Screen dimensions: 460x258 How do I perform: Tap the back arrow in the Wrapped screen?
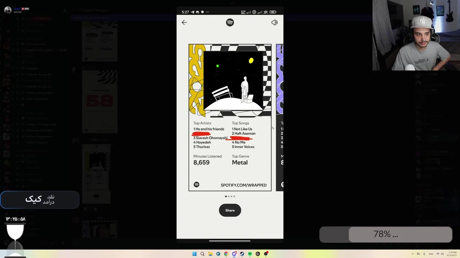[x=184, y=23]
